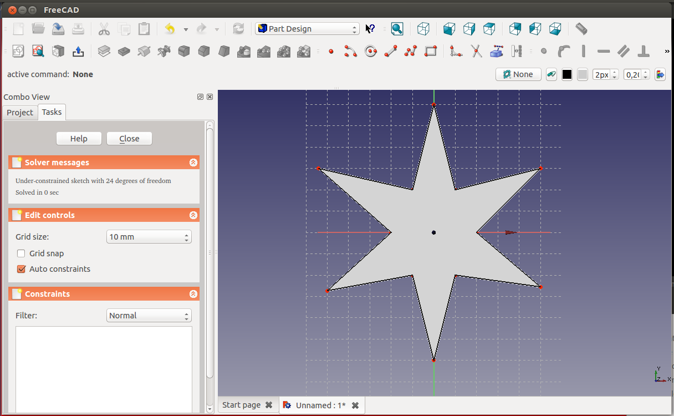
Task: Choose the rectangle sketch tool
Action: click(431, 52)
